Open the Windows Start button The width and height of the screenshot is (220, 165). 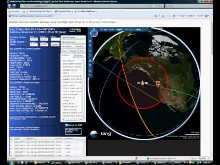coord(12,163)
